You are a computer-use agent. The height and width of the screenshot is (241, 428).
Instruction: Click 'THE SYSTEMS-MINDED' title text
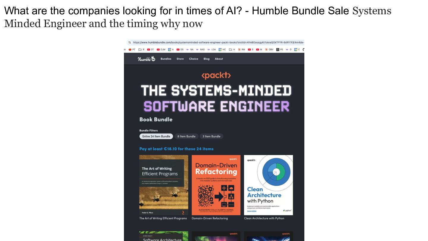pyautogui.click(x=216, y=91)
